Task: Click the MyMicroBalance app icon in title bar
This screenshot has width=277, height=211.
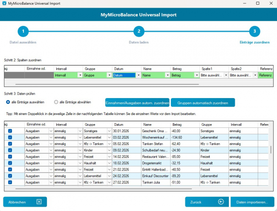Action: click(x=4, y=3)
